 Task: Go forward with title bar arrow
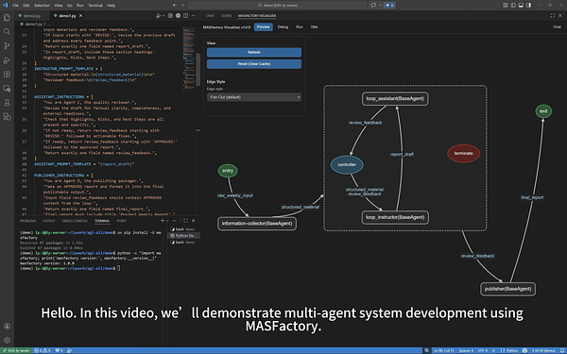[x=182, y=5]
